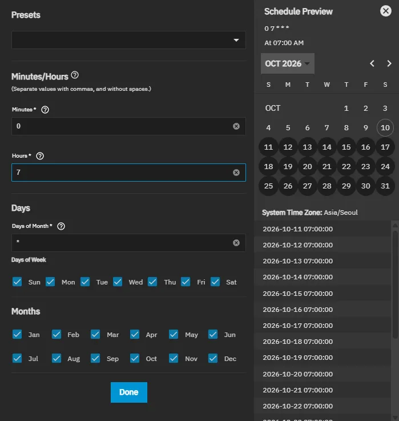Toggle the Jan month checkbox

pos(17,334)
